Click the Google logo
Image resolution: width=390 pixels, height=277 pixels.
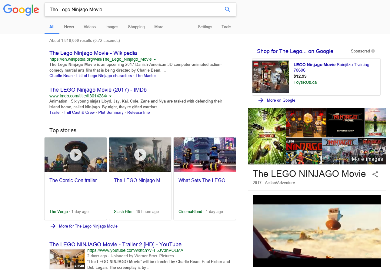pyautogui.click(x=21, y=10)
